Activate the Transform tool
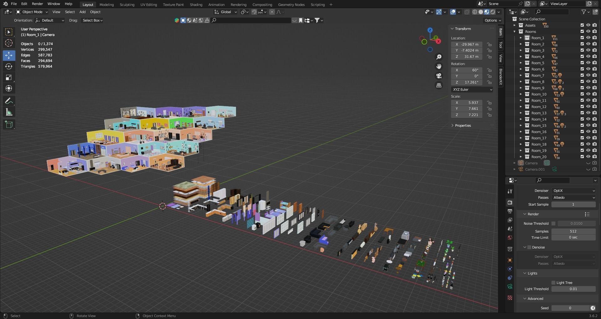601x319 pixels. (x=9, y=88)
